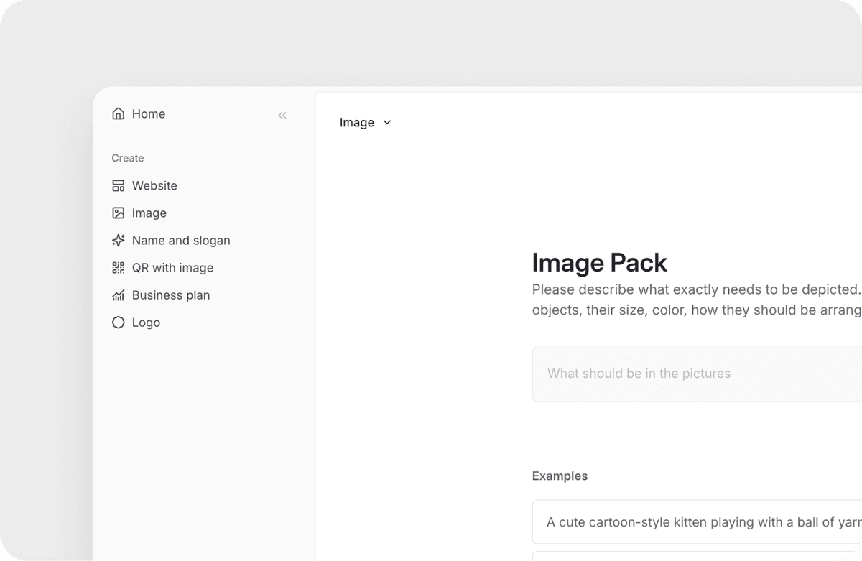
Task: Select the Home icon in the sidebar
Action: [118, 113]
